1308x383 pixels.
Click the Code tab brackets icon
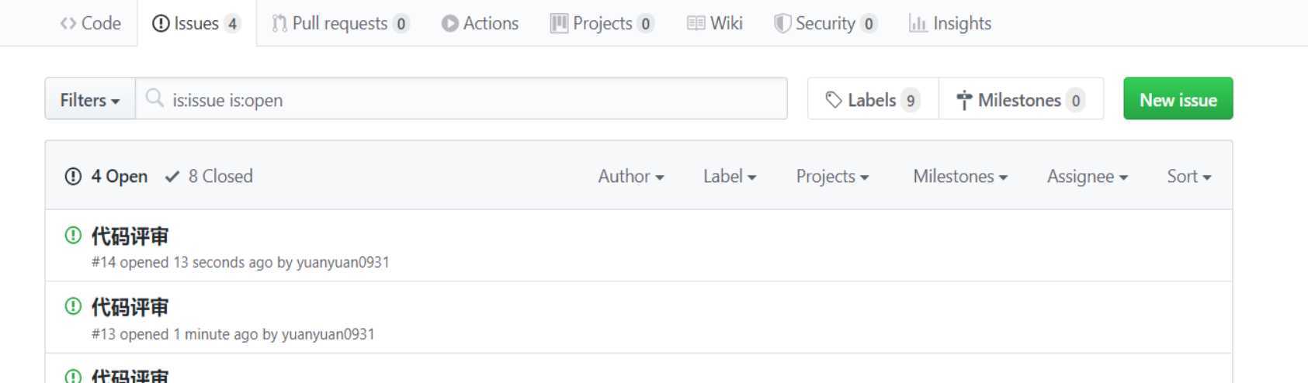pyautogui.click(x=68, y=23)
